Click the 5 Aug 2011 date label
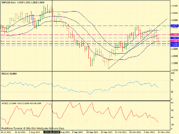179x134 pixels. (x=35, y=132)
